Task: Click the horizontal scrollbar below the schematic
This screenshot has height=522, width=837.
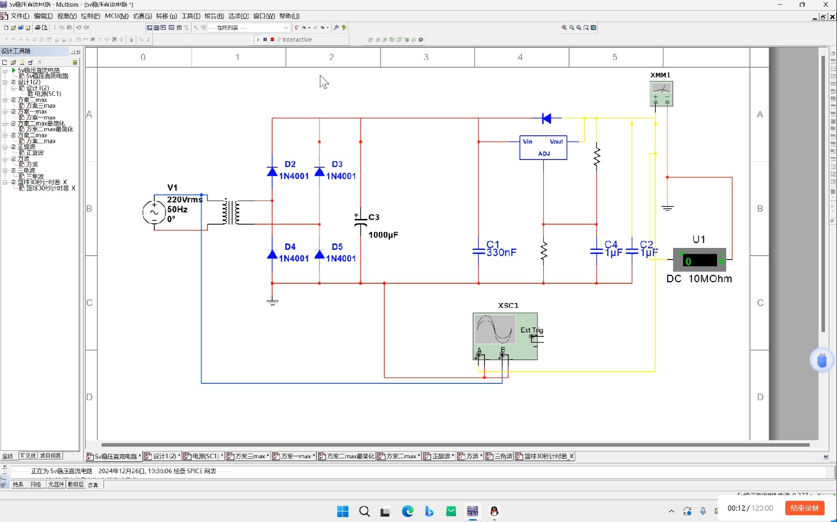Action: [x=455, y=445]
